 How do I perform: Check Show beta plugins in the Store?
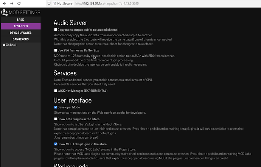(56, 119)
